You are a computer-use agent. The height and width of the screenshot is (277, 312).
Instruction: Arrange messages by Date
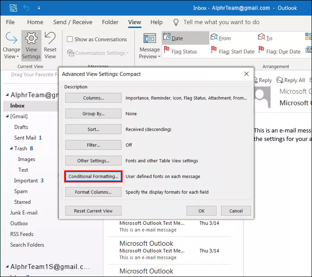point(185,38)
